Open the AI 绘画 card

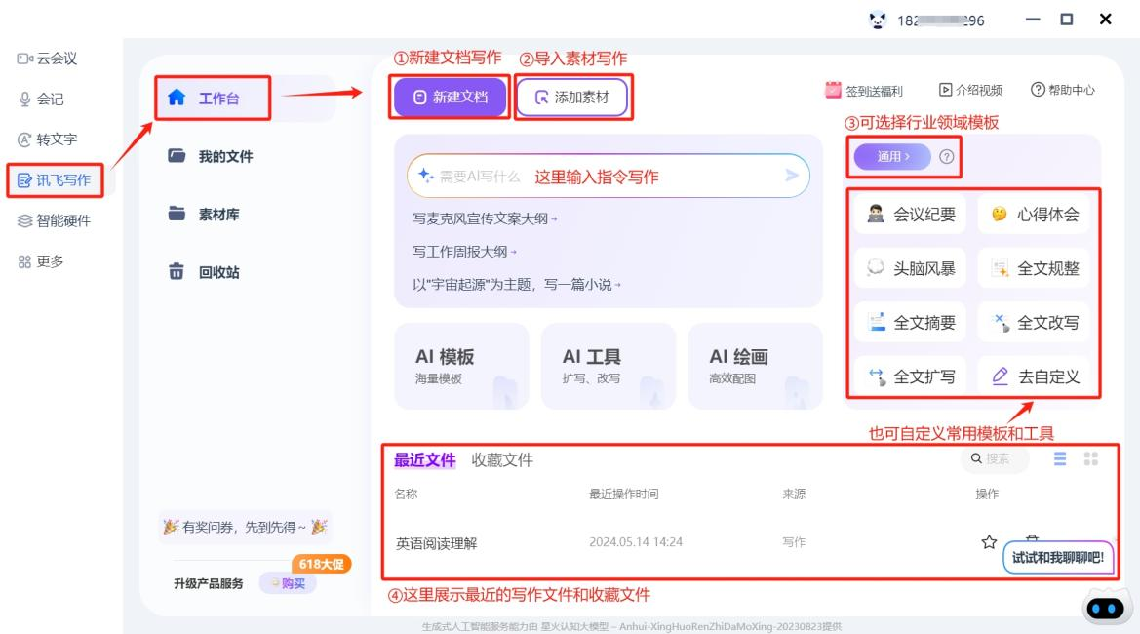756,366
